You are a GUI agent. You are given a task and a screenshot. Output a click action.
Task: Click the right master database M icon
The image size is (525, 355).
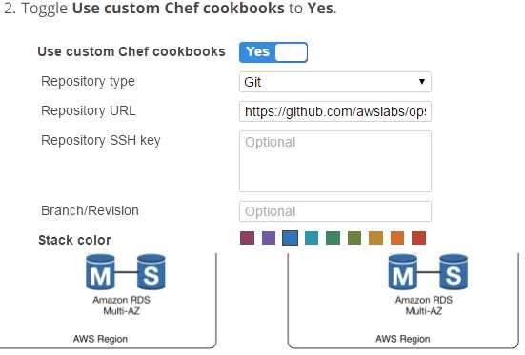point(403,272)
